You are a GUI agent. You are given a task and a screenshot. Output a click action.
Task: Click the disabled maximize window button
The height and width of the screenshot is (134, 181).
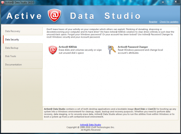pyautogui.click(x=168, y=2)
